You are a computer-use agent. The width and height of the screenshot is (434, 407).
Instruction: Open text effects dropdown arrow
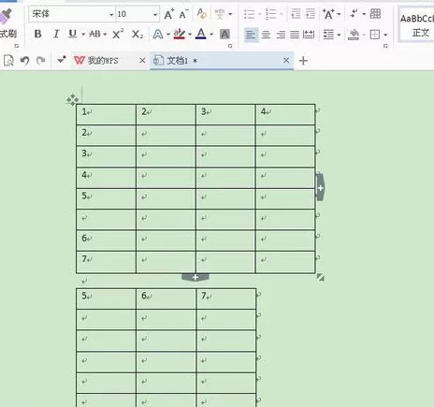click(x=168, y=35)
